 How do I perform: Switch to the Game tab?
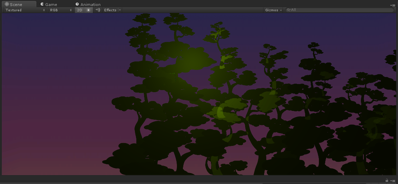point(49,4)
